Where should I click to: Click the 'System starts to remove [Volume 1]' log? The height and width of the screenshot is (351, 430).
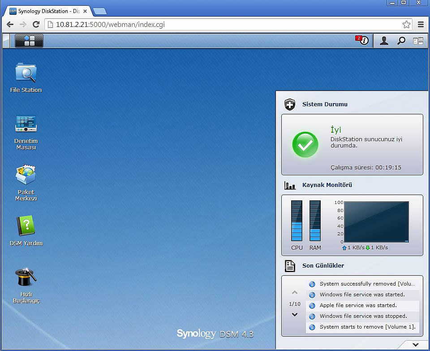(367, 327)
